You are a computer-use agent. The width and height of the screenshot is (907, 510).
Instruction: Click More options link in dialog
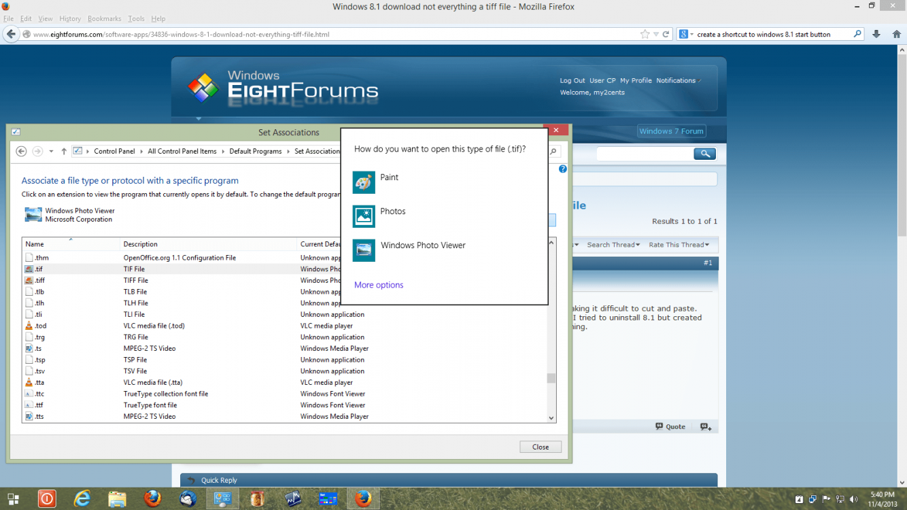coord(379,285)
